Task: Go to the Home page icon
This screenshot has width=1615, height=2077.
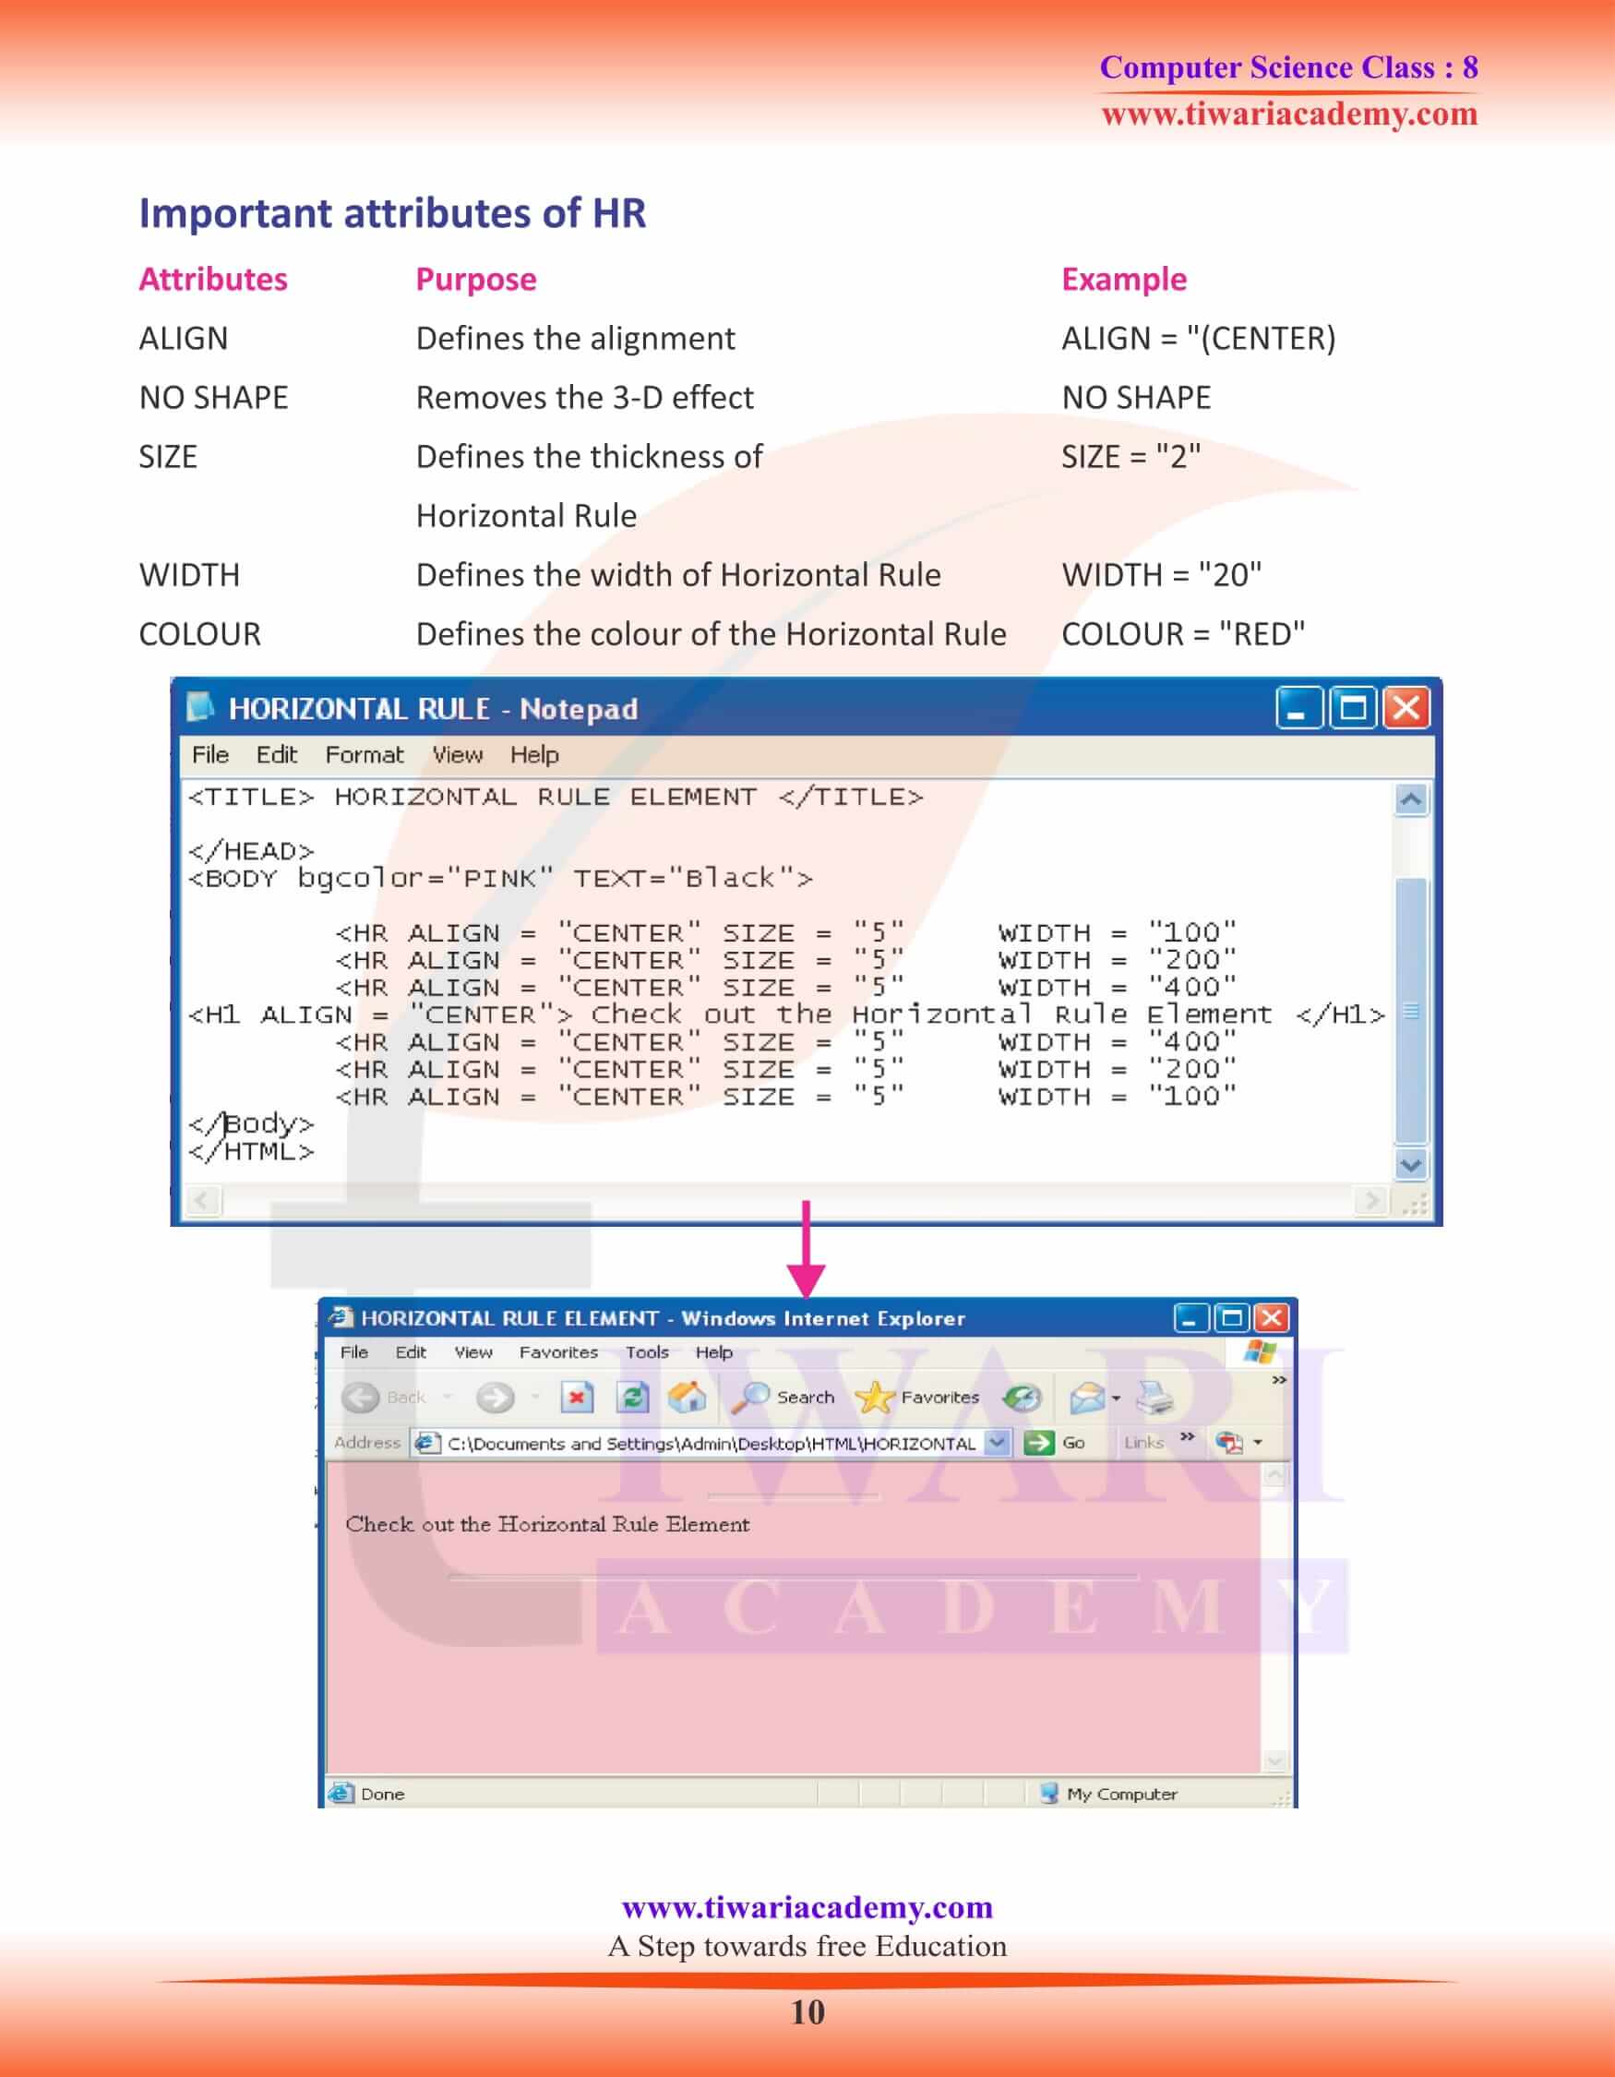Action: (x=688, y=1396)
